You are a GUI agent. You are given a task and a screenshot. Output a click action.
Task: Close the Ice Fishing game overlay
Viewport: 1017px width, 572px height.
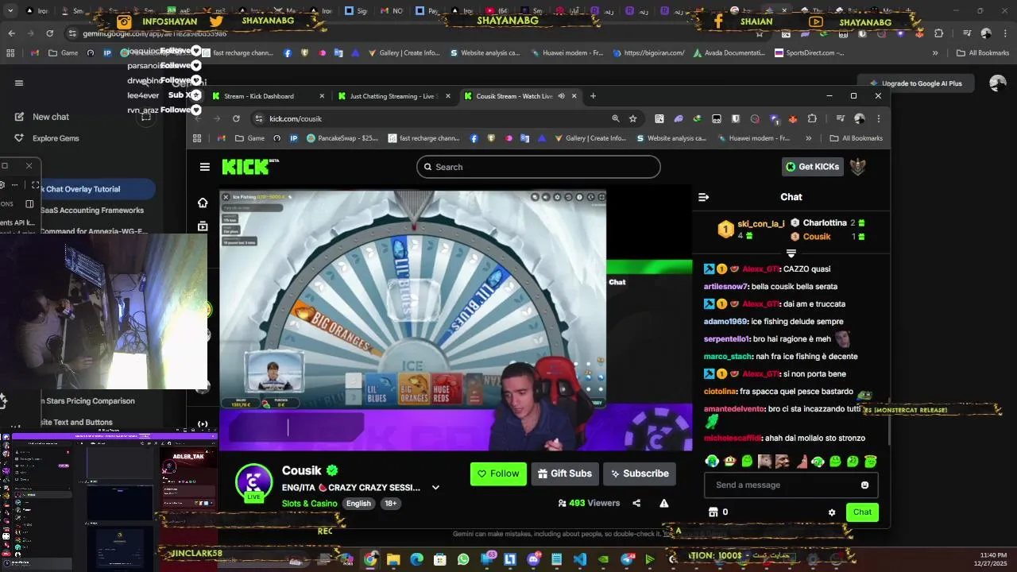[226, 197]
